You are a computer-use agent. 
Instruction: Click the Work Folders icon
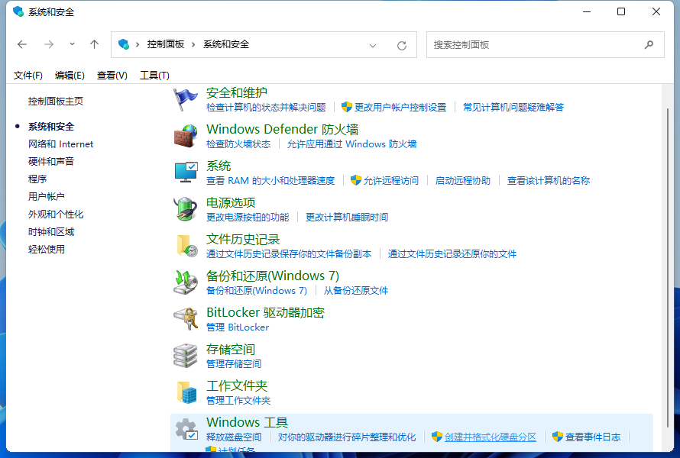[x=186, y=392]
